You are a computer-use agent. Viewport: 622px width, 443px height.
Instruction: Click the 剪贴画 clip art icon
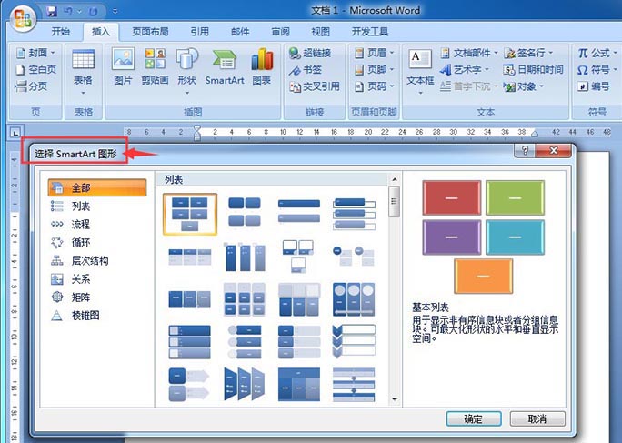tap(155, 66)
